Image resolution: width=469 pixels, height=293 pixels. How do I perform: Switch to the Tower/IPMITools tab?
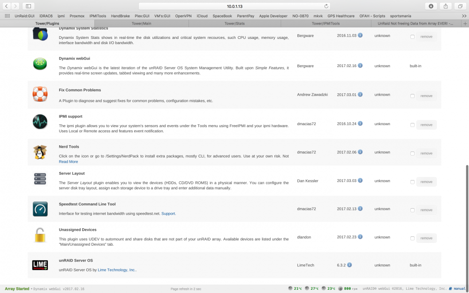(326, 23)
